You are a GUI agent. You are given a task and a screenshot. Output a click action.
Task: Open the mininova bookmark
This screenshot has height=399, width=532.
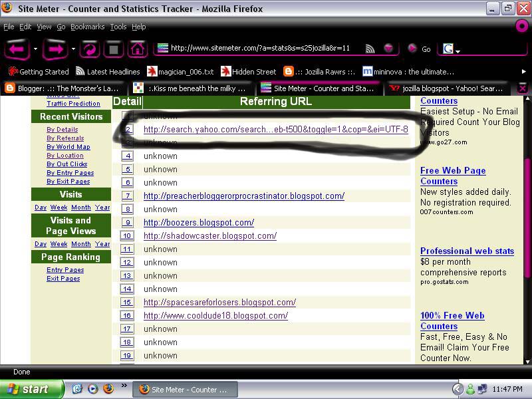coord(408,72)
